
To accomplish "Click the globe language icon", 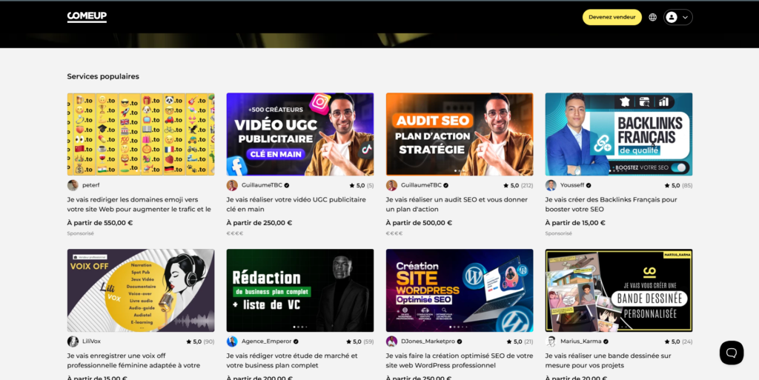I will pos(652,17).
